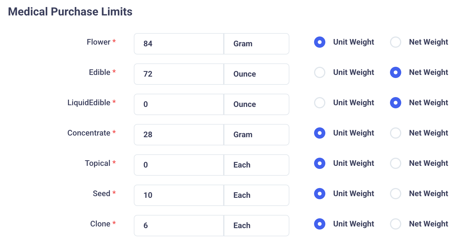Open the Edible unit dropdown showing Ounce
This screenshot has height=243, width=460.
click(256, 74)
